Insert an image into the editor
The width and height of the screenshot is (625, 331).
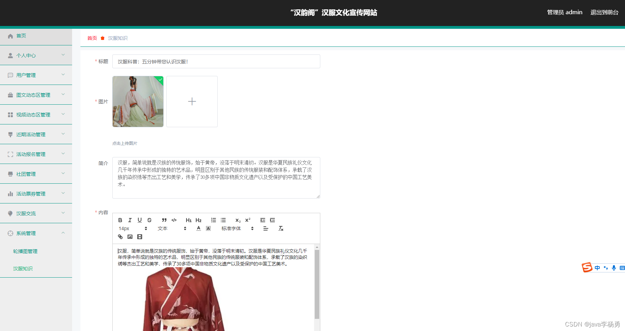click(130, 237)
